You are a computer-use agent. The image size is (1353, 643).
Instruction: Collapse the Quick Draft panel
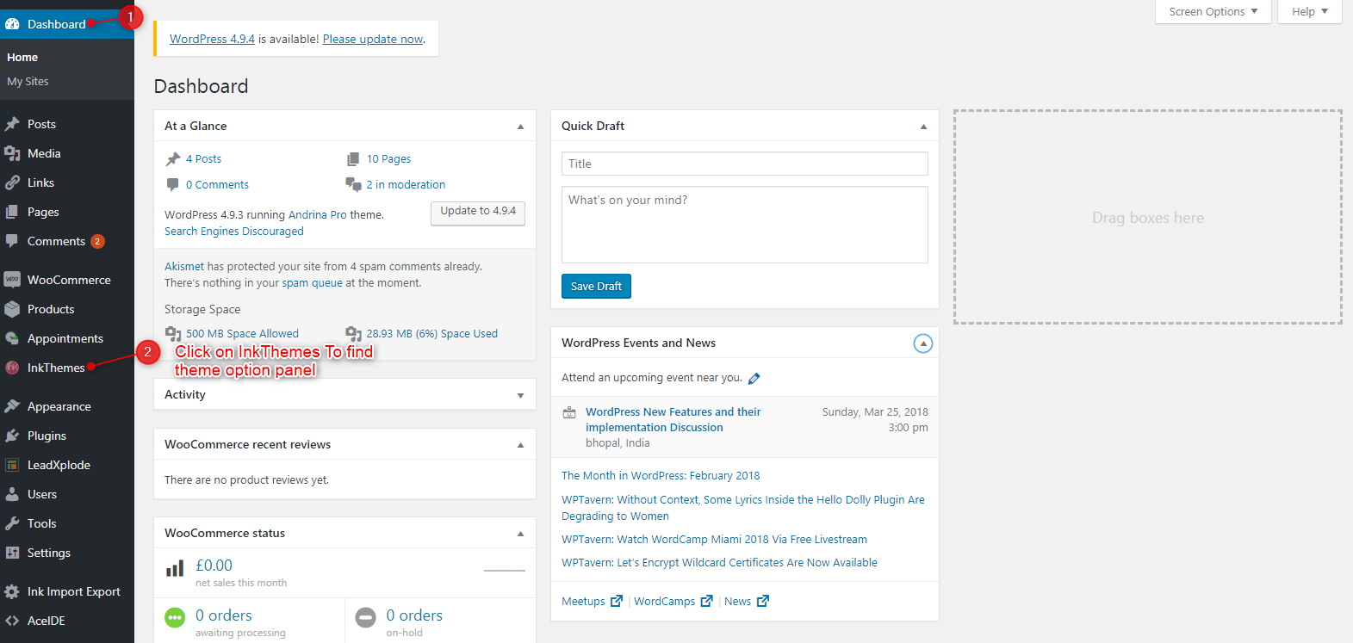click(x=923, y=127)
